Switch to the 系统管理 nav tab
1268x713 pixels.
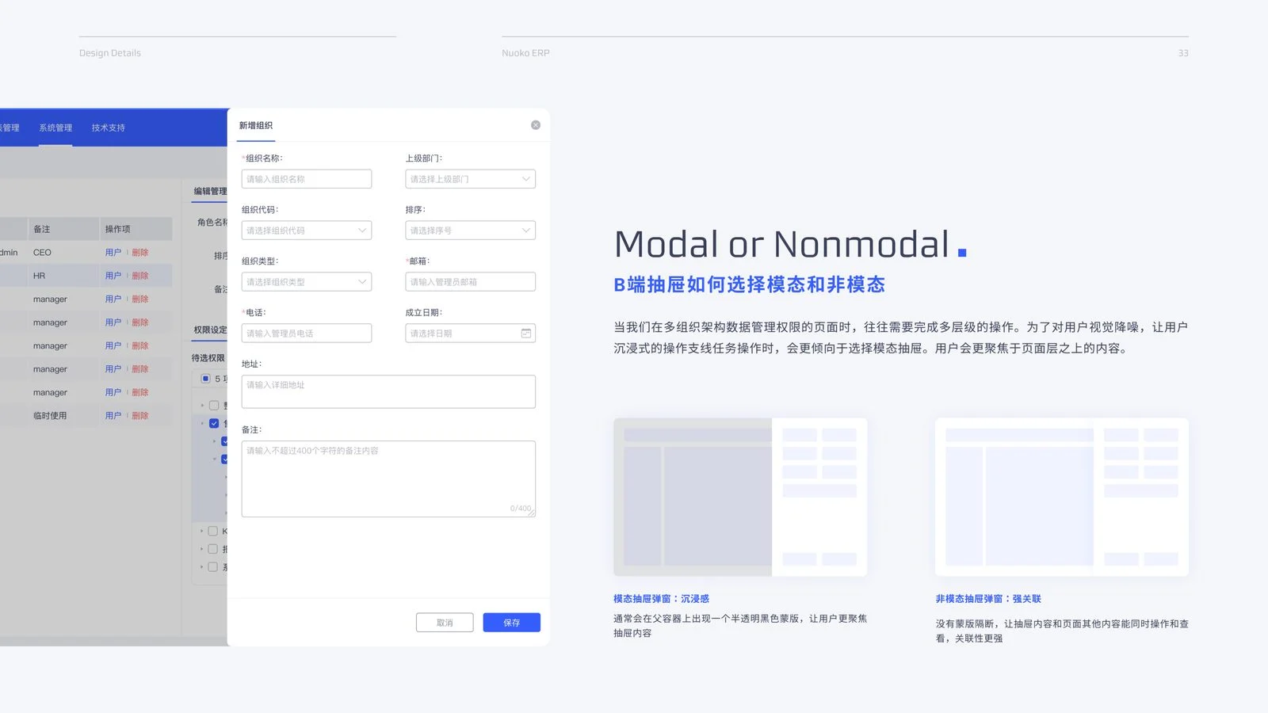55,128
